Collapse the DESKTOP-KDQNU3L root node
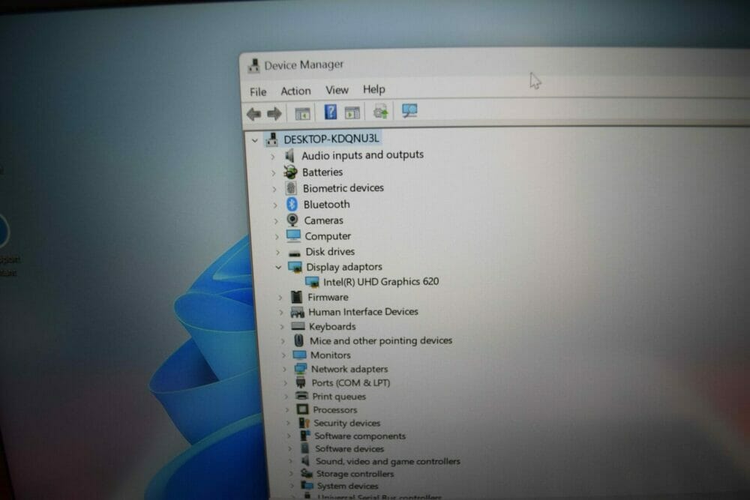 coord(255,140)
